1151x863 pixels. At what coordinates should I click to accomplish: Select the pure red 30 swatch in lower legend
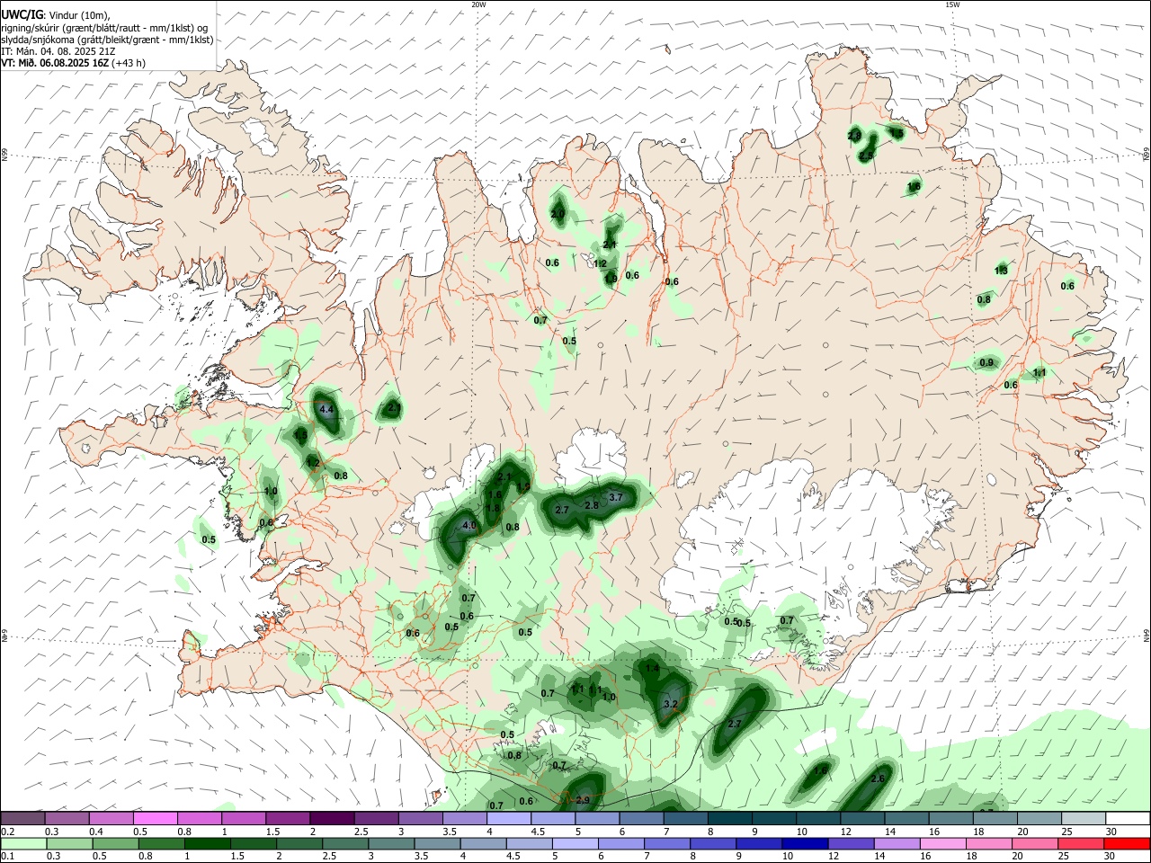(x=1128, y=843)
